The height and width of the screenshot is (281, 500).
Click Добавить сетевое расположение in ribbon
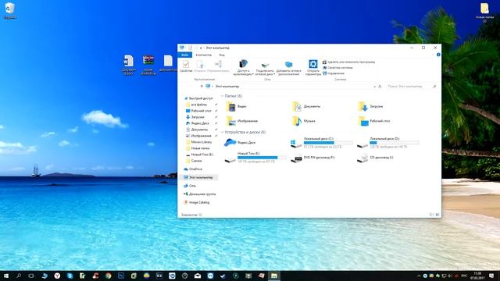coord(288,68)
